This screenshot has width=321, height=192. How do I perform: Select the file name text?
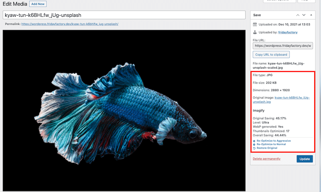point(278,66)
